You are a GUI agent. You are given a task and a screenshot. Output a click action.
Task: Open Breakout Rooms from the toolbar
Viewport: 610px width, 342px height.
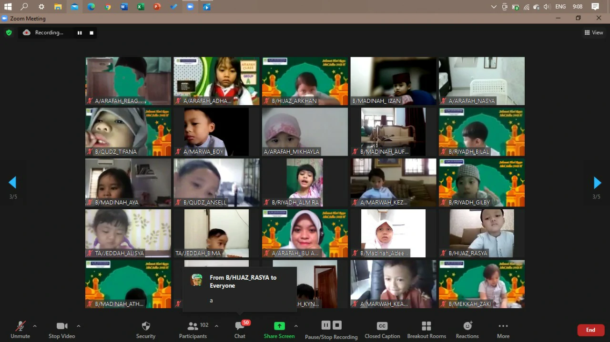(x=426, y=329)
